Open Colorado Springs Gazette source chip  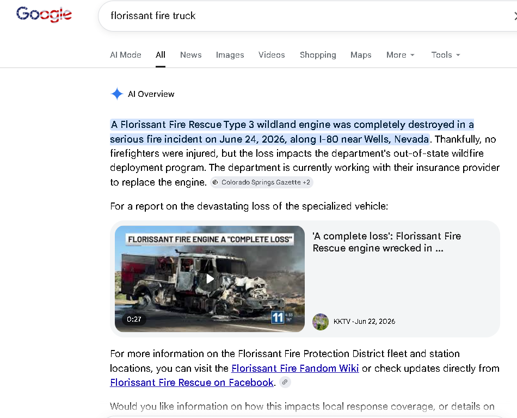pyautogui.click(x=262, y=182)
